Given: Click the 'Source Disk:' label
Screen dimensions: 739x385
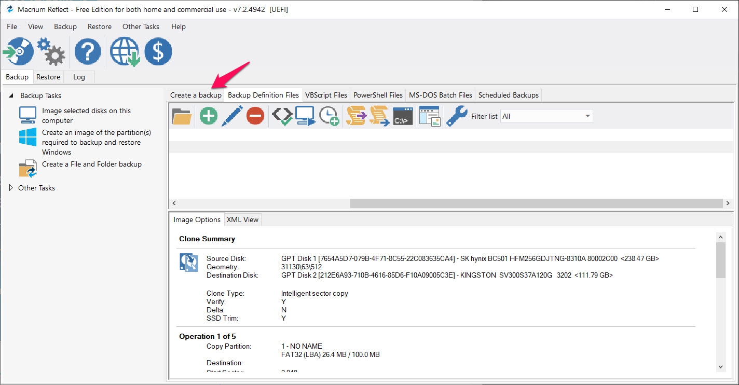Looking at the screenshot, I should tap(226, 258).
